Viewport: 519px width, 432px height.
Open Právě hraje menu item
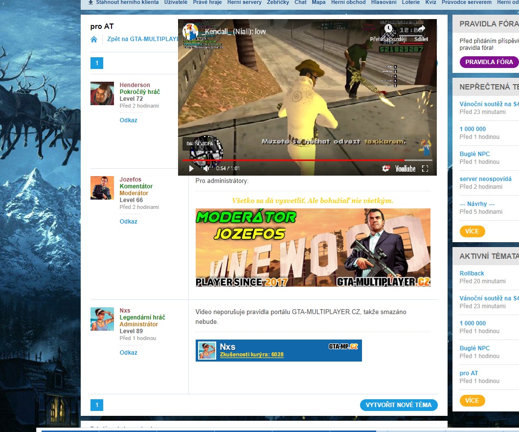click(x=207, y=2)
